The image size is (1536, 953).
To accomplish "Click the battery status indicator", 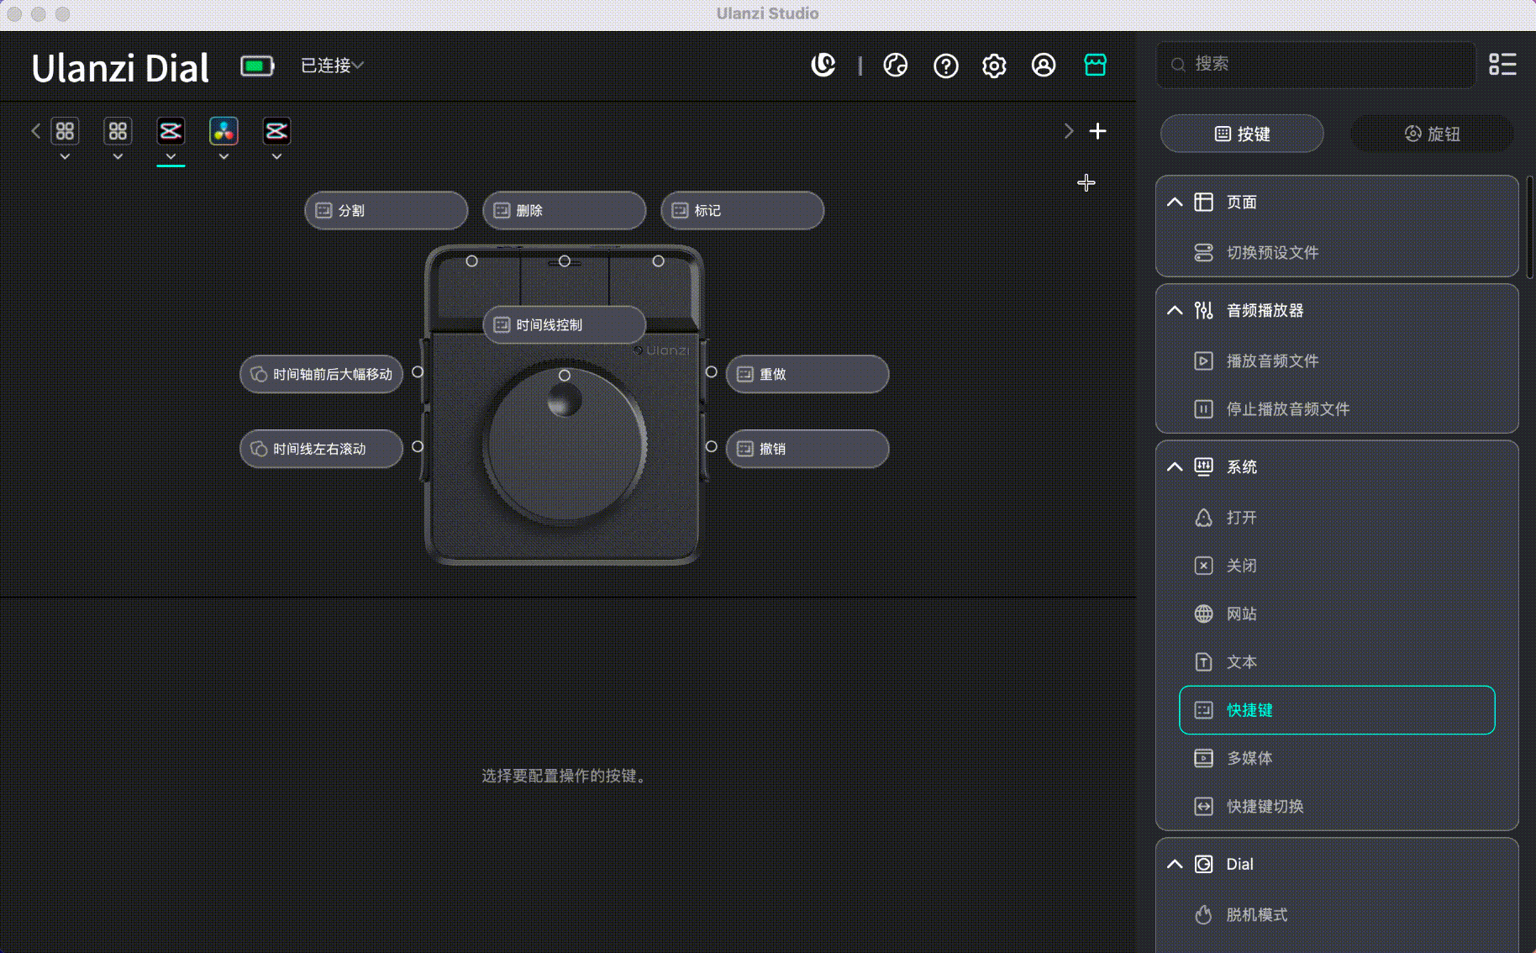I will coord(256,65).
